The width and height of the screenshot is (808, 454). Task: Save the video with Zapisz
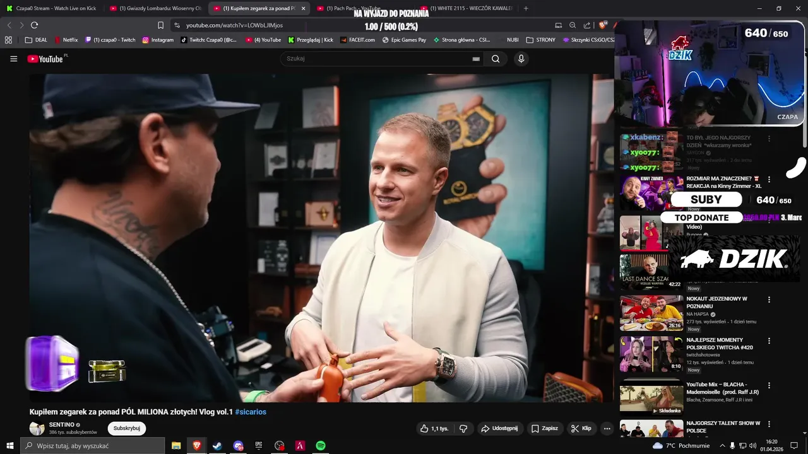544,428
